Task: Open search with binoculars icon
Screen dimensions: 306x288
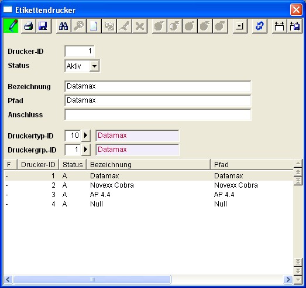Action: (x=63, y=26)
